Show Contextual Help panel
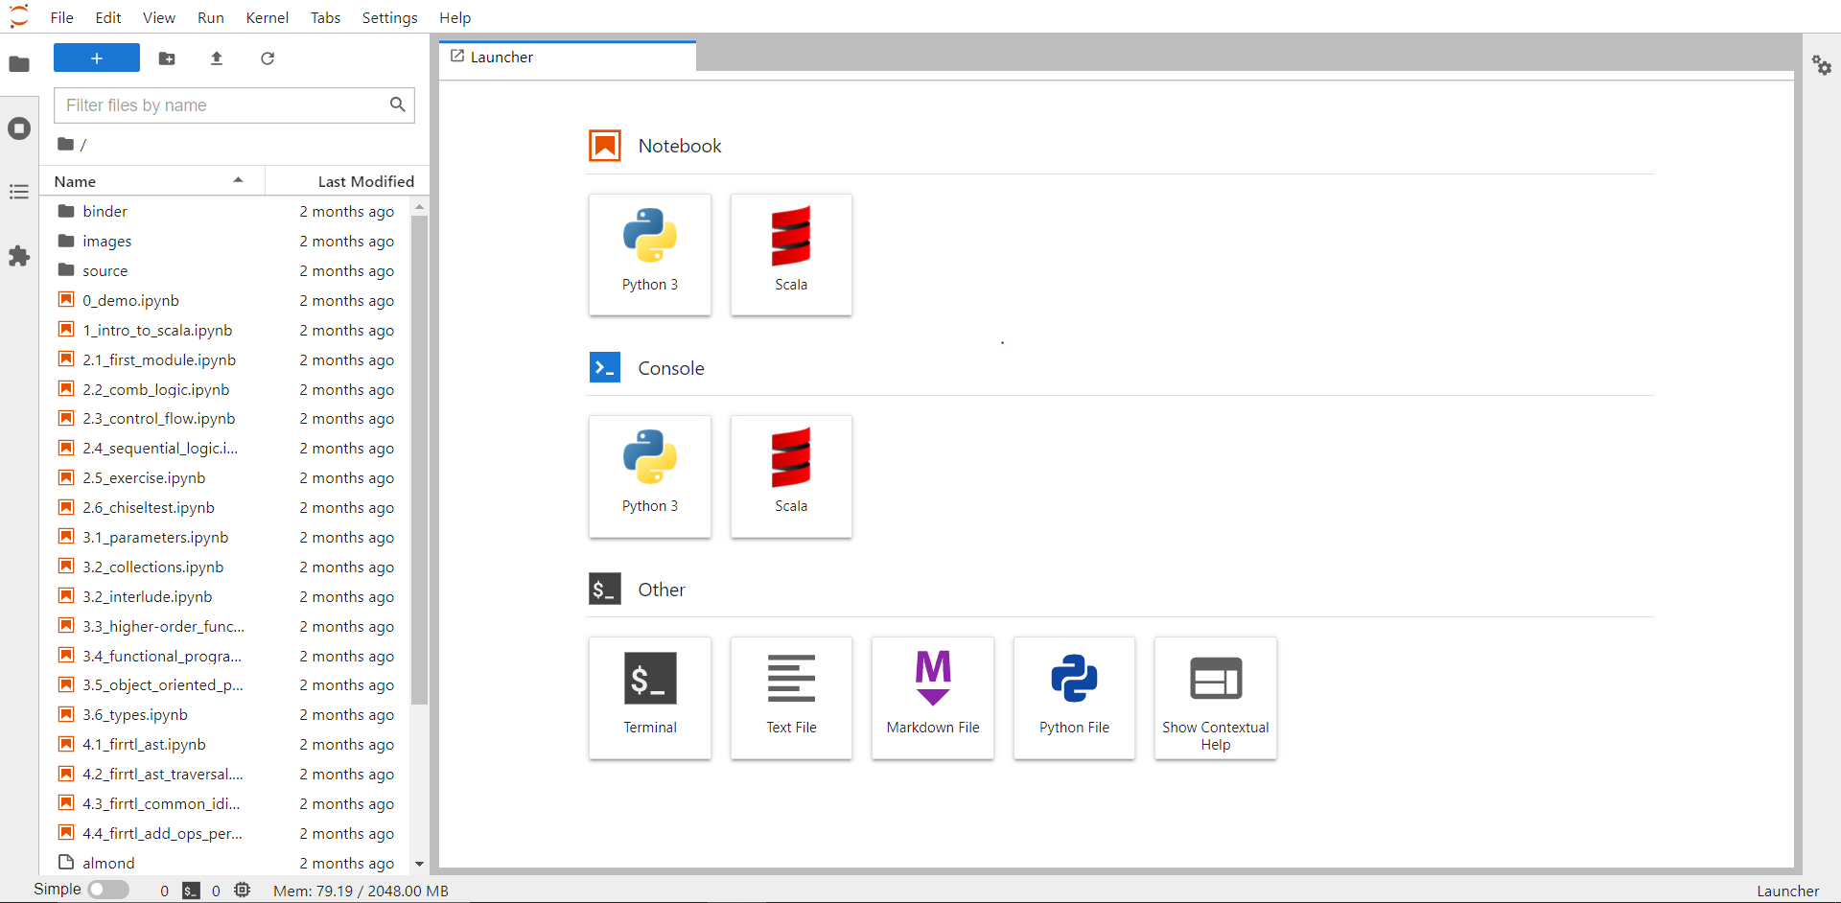The width and height of the screenshot is (1841, 903). (x=1216, y=698)
